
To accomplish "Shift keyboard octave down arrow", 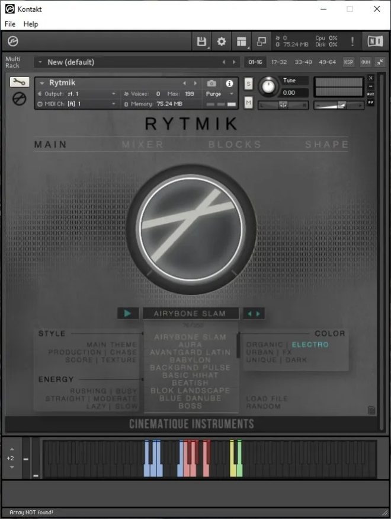I will [x=12, y=467].
